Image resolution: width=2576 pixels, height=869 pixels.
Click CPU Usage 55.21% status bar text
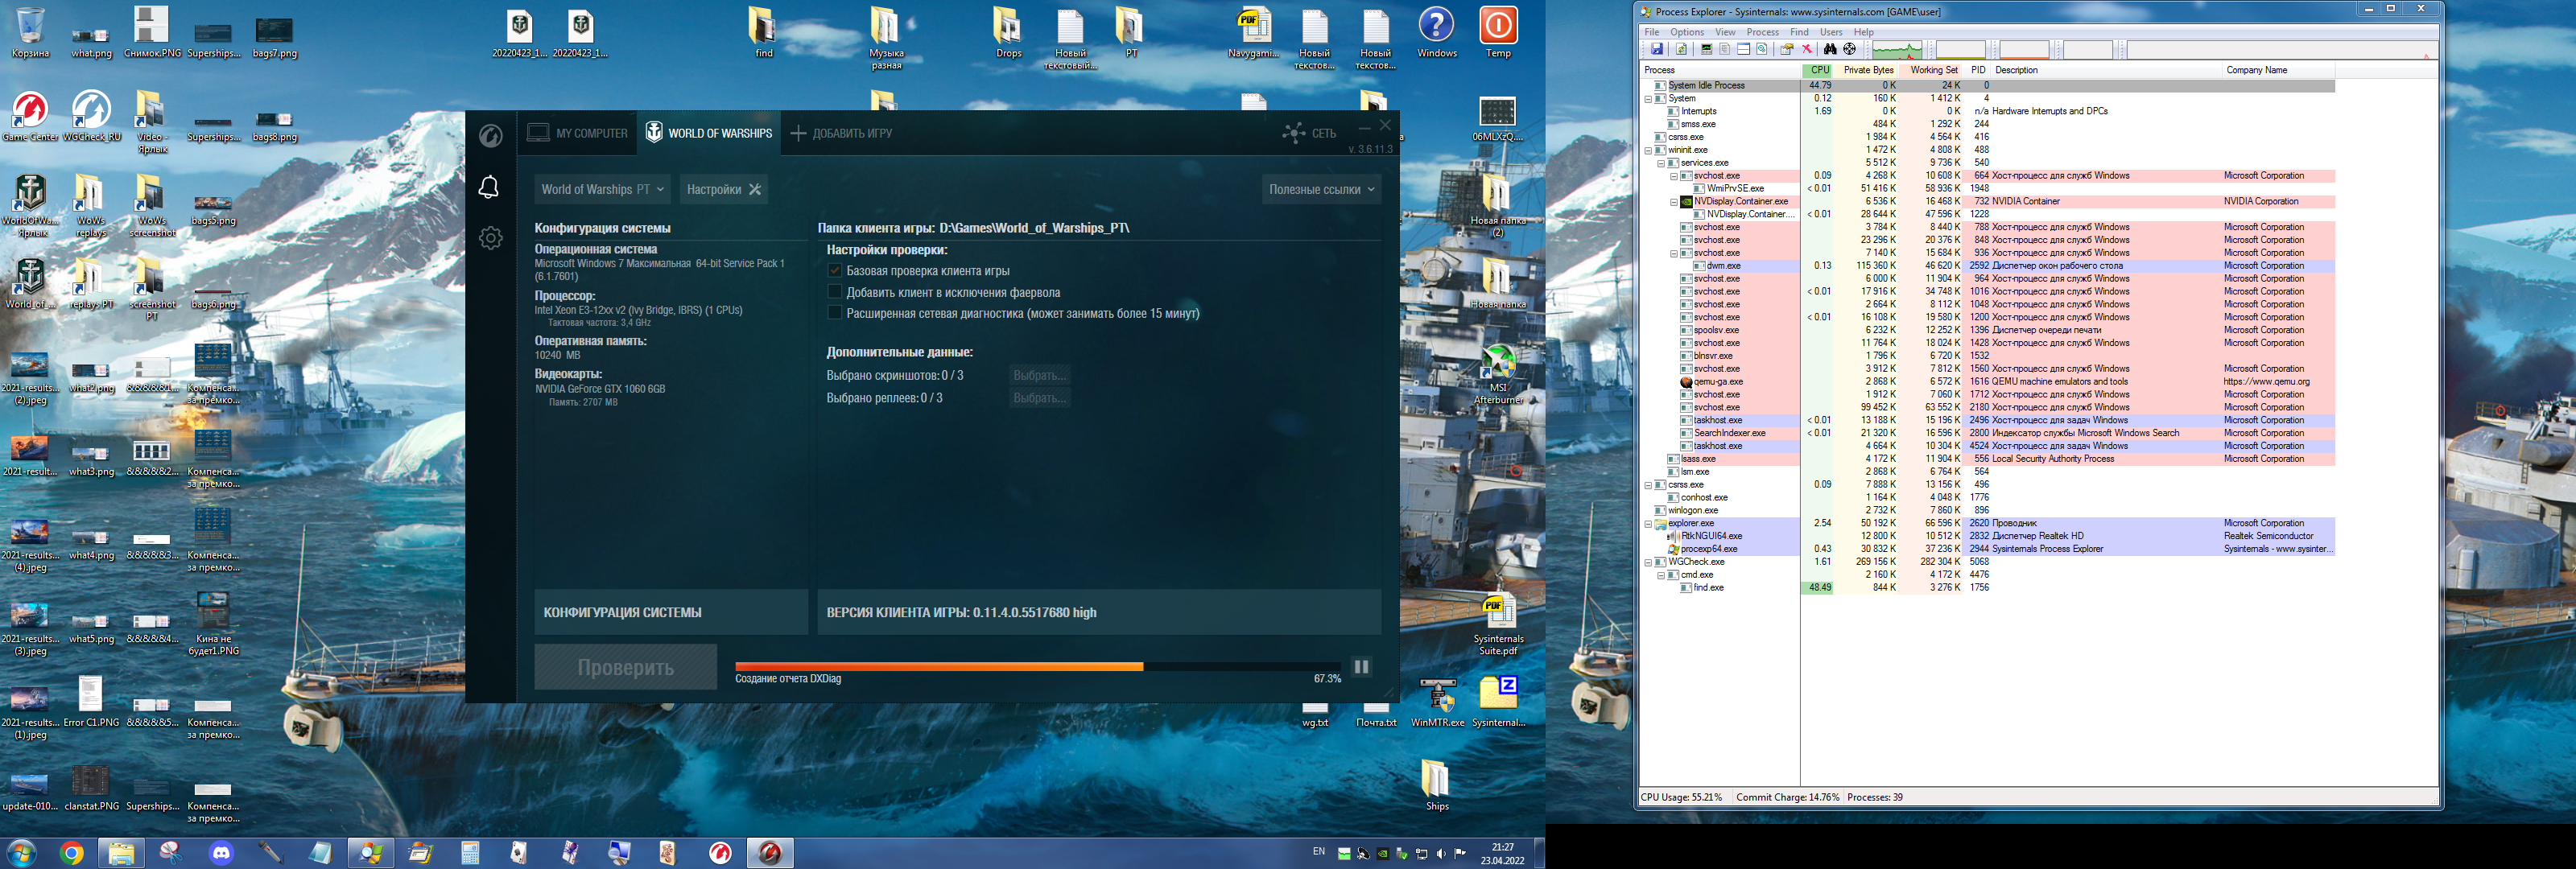pos(1681,798)
